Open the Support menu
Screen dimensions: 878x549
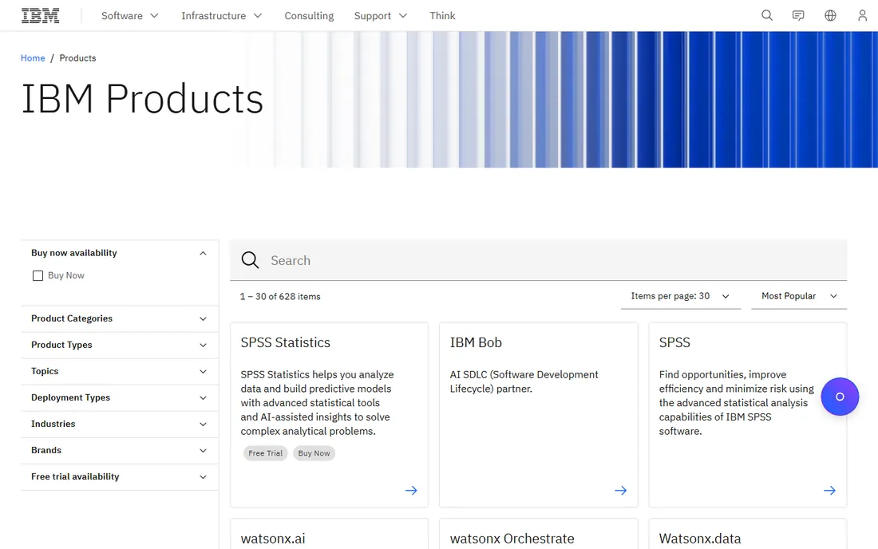[x=380, y=16]
